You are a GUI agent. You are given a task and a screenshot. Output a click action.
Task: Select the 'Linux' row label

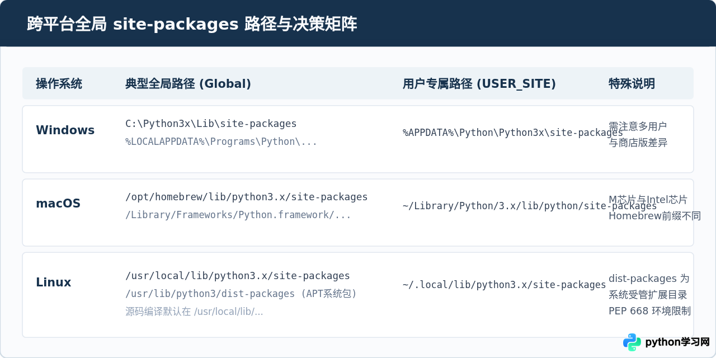pos(53,282)
